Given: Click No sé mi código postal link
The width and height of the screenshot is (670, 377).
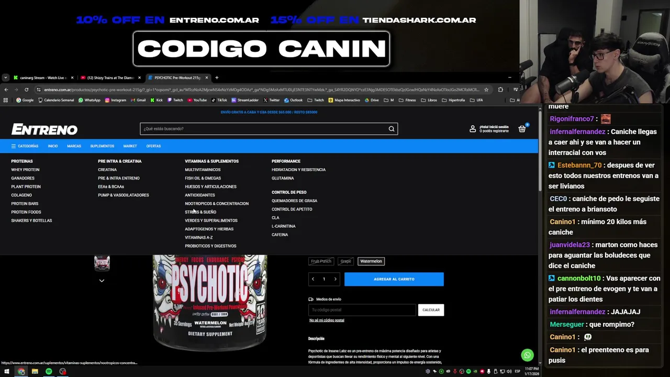Looking at the screenshot, I should pos(327,320).
